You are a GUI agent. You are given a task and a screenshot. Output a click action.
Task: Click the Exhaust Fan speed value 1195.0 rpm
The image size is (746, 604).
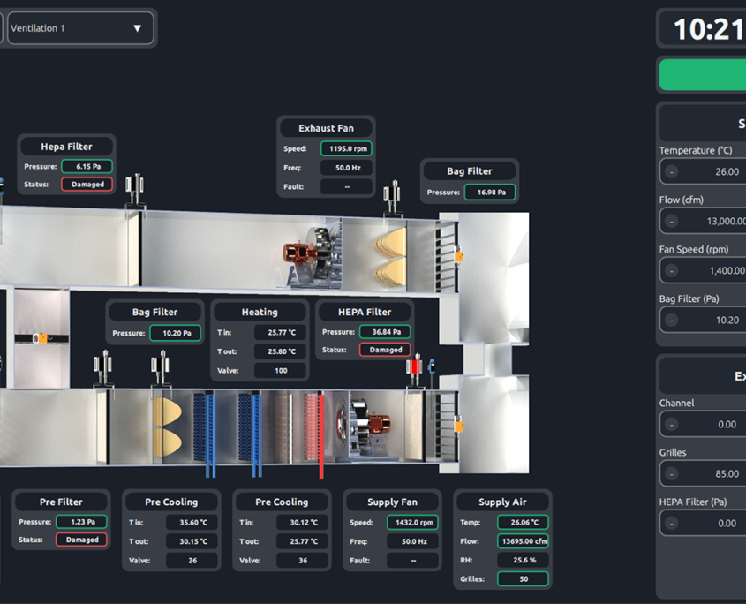click(x=345, y=149)
